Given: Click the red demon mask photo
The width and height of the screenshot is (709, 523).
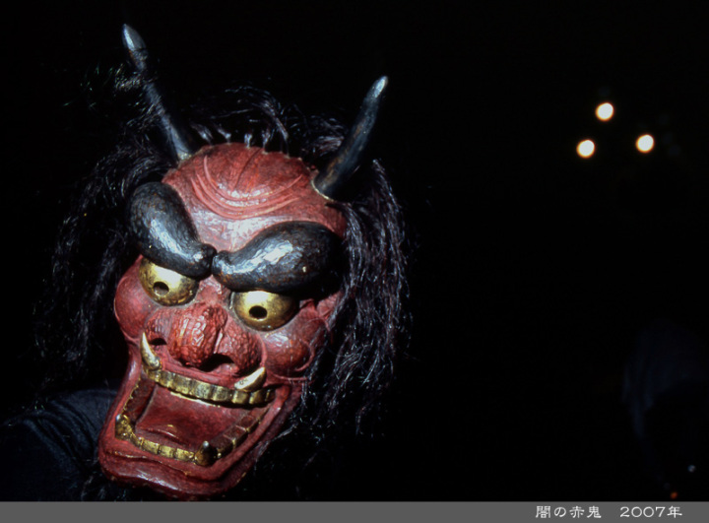Looking at the screenshot, I should point(354,250).
